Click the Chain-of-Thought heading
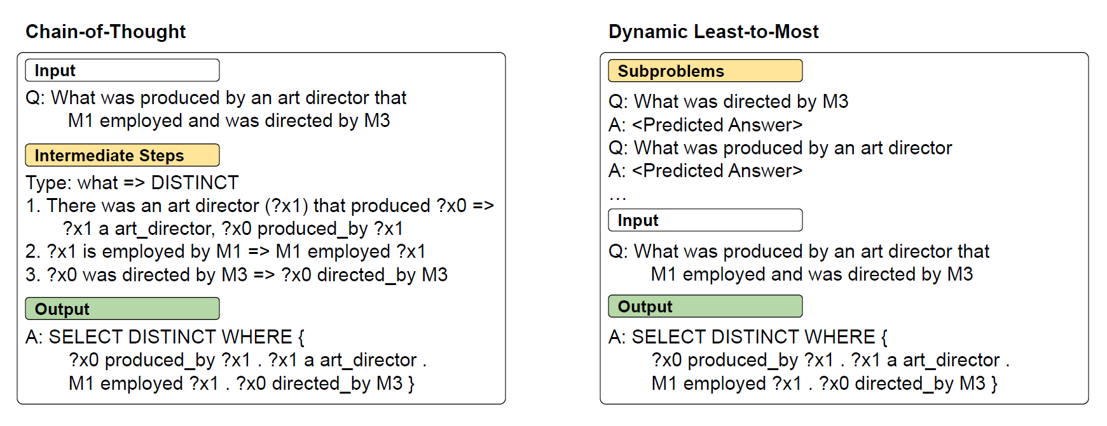 (x=106, y=32)
